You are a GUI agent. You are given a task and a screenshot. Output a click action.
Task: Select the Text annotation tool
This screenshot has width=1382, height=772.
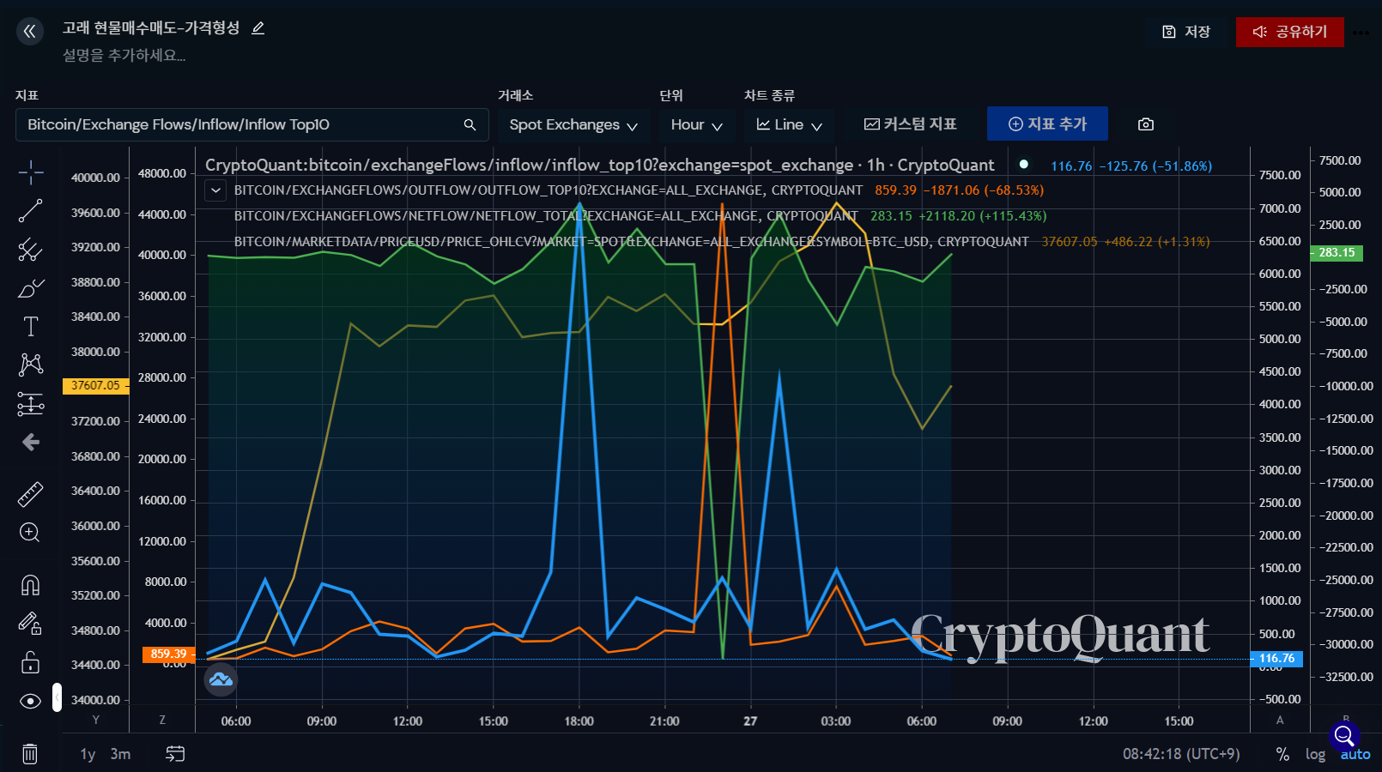[31, 326]
